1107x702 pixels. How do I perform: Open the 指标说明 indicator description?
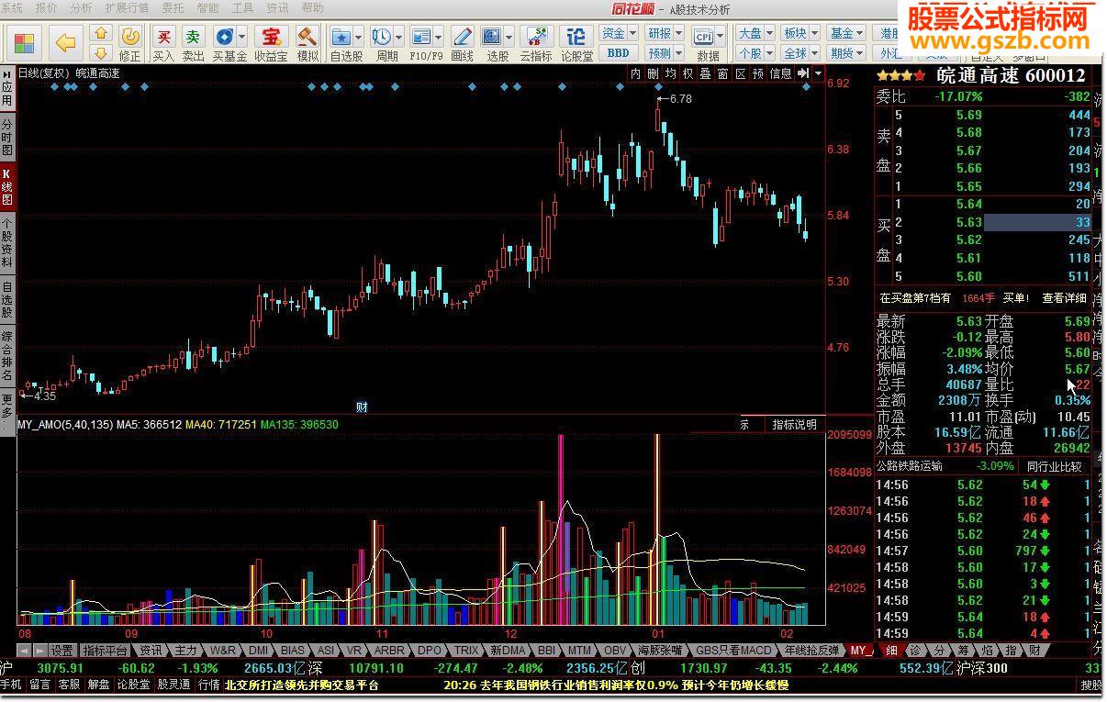point(794,425)
